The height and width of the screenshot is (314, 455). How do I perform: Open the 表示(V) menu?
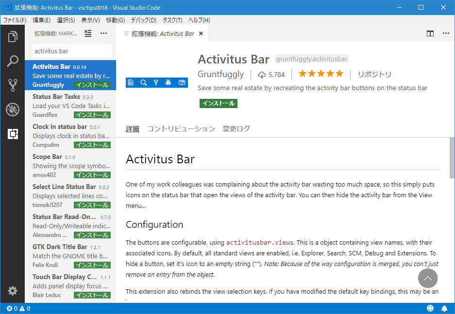coord(90,20)
